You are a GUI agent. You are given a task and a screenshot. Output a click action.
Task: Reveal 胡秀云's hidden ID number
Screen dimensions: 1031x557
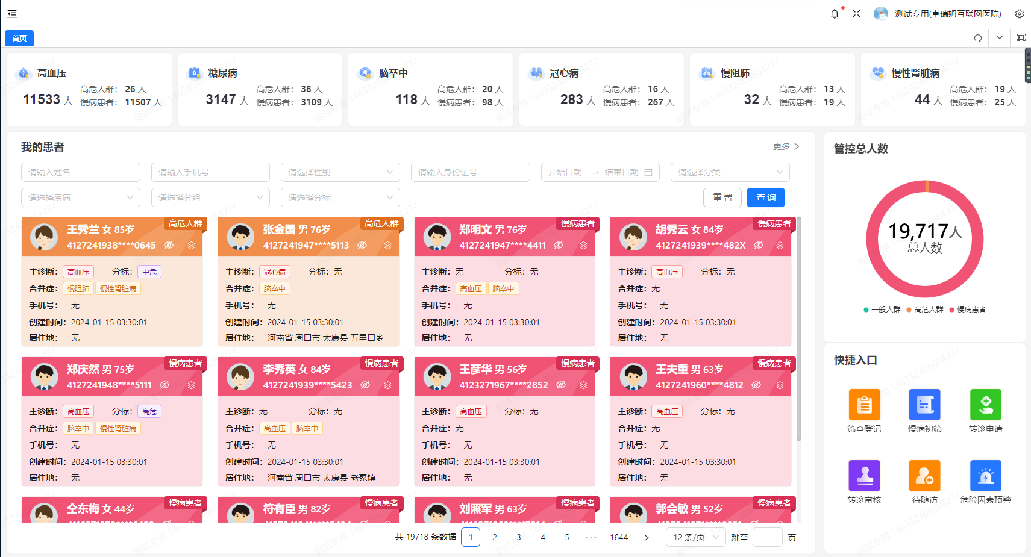(x=759, y=245)
